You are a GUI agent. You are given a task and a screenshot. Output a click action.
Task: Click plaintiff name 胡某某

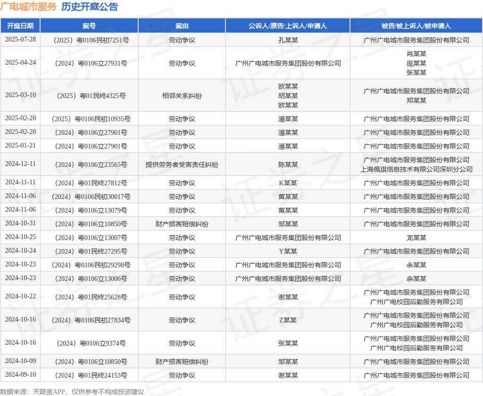click(x=288, y=96)
